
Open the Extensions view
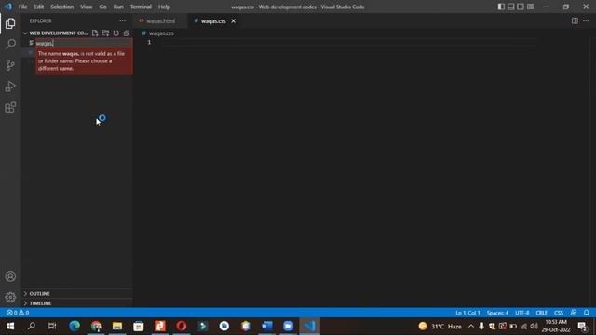point(10,108)
